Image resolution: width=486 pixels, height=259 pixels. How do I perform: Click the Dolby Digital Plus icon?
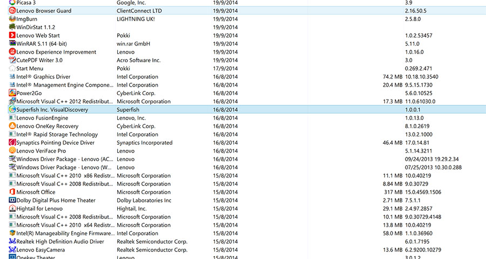[x=12, y=200]
